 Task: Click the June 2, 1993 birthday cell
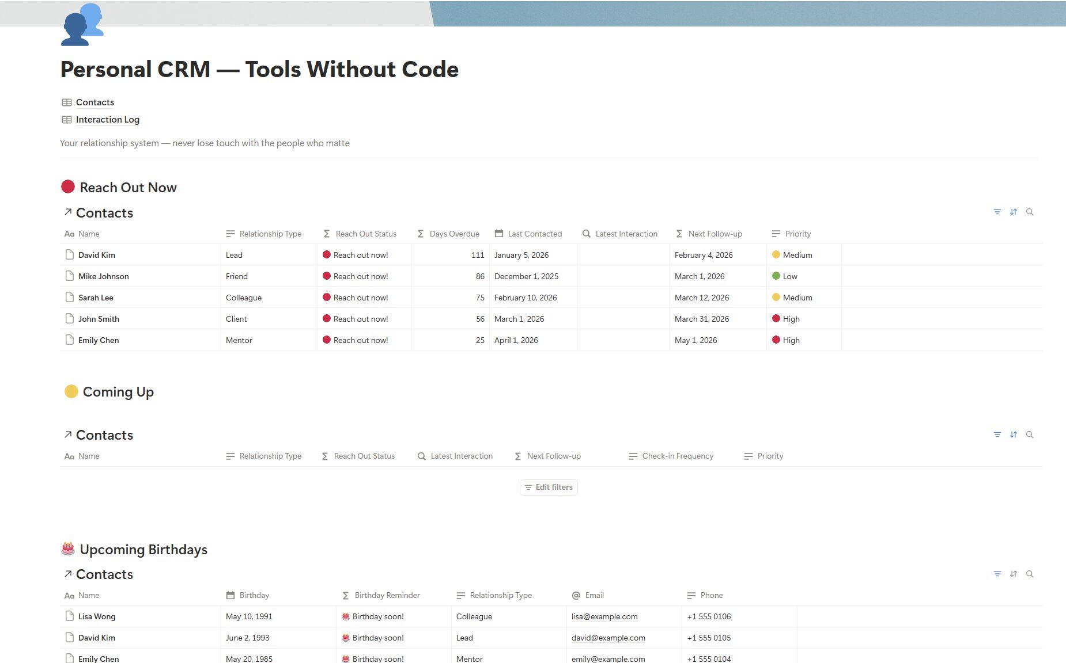pyautogui.click(x=278, y=638)
